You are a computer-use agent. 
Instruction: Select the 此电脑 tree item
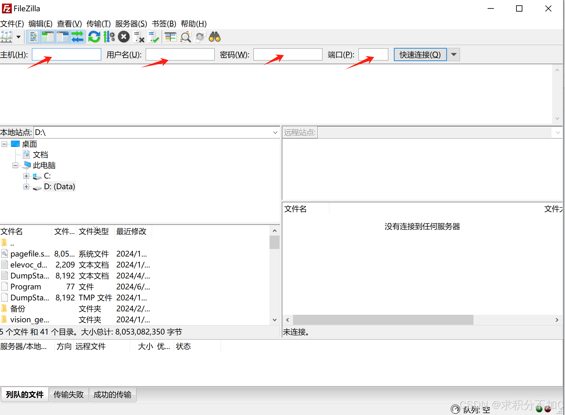(x=44, y=165)
